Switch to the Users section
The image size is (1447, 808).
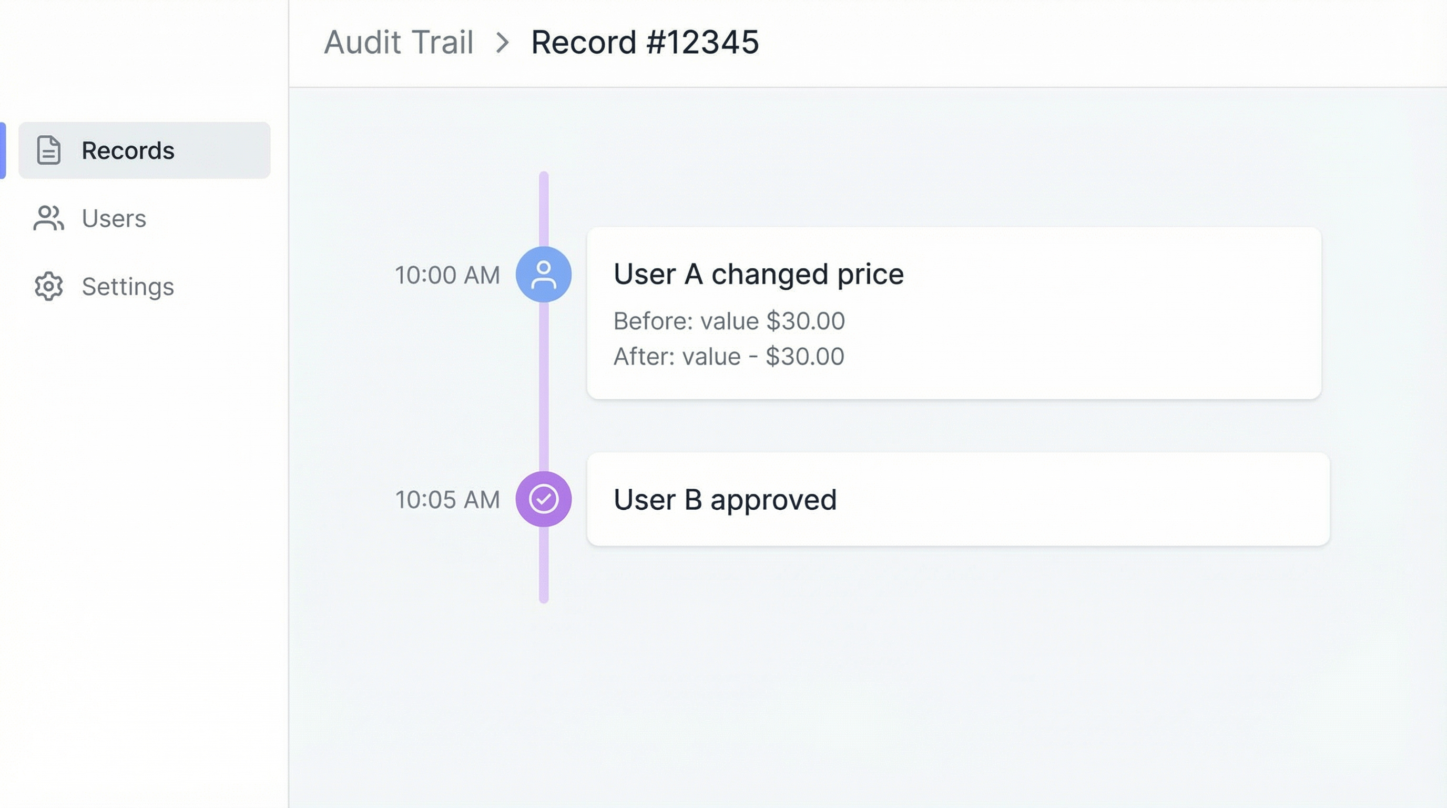click(114, 219)
